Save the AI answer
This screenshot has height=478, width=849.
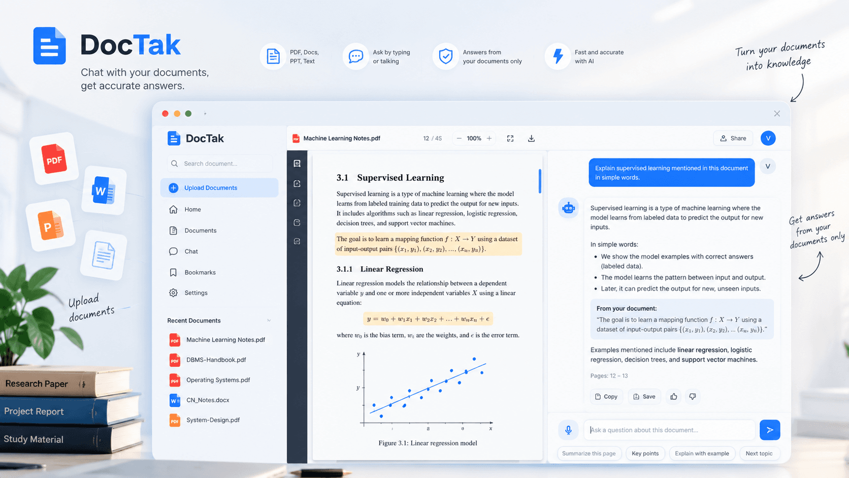pos(644,396)
